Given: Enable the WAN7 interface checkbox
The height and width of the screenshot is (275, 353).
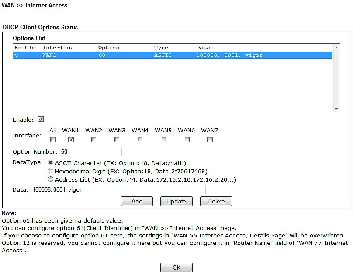Looking at the screenshot, I should click(210, 139).
